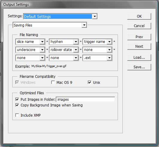Image resolution: width=159 pixels, height=147 pixels.
Task: Open the Default Settings preset dropdown
Action: 60,16
